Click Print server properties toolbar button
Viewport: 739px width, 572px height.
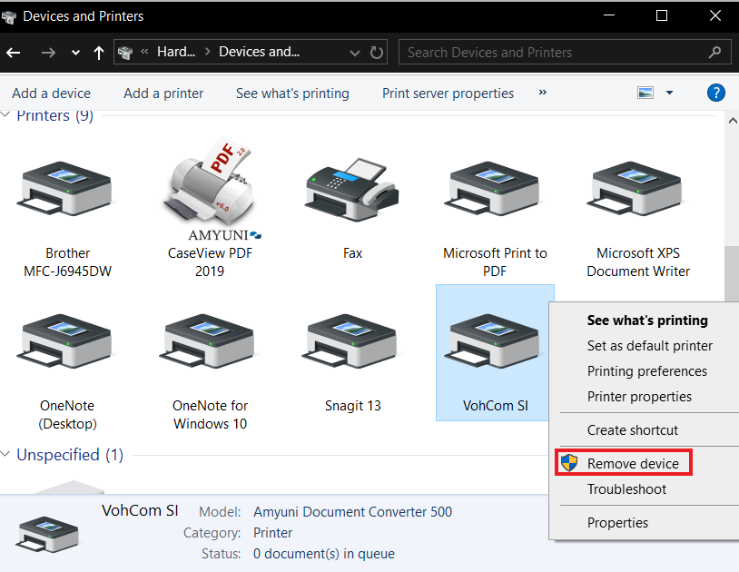pyautogui.click(x=448, y=94)
